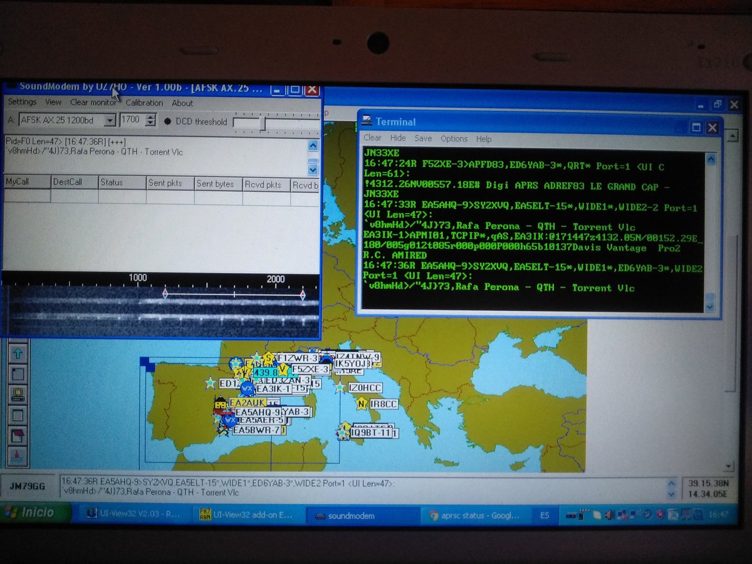Click right waterfall frequency marker
The height and width of the screenshot is (564, 752).
(303, 294)
